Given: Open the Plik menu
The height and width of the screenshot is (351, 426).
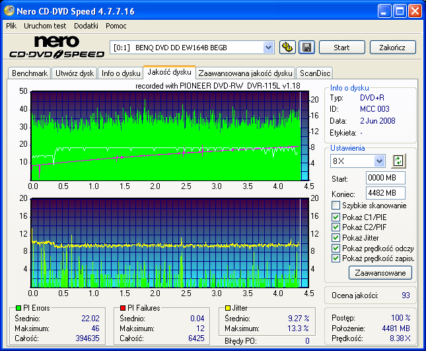Looking at the screenshot, I should (11, 26).
